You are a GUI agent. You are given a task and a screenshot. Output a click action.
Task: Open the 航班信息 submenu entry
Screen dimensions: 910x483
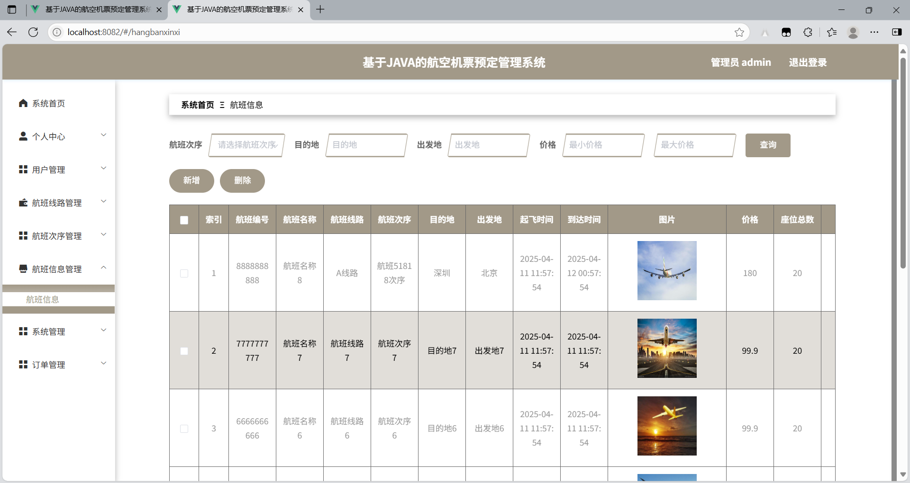(42, 299)
